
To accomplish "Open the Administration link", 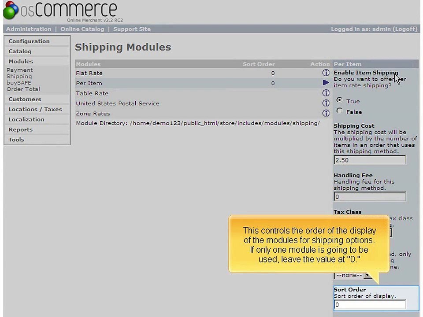I will coord(29,29).
